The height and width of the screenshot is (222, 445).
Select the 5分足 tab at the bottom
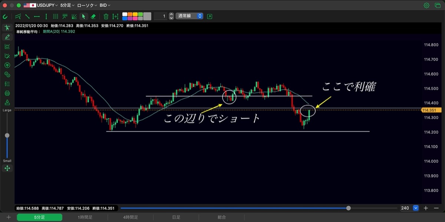coord(39,217)
